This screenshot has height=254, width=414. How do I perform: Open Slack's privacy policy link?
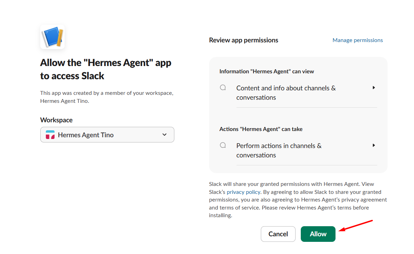point(243,192)
